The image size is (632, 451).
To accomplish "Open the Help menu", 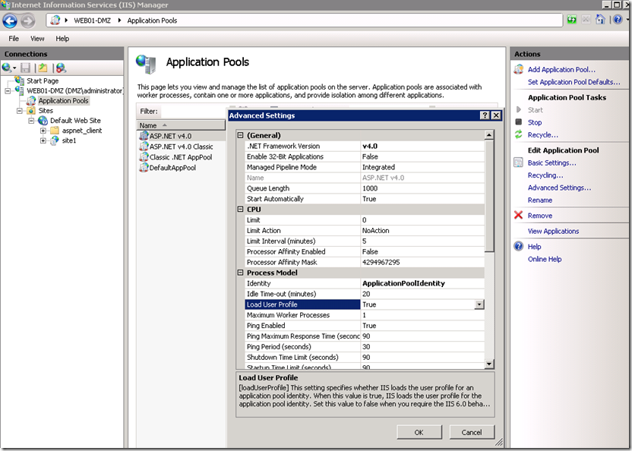I will 62,39.
